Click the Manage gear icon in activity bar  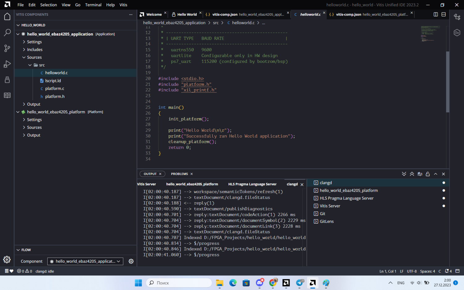[x=7, y=260]
